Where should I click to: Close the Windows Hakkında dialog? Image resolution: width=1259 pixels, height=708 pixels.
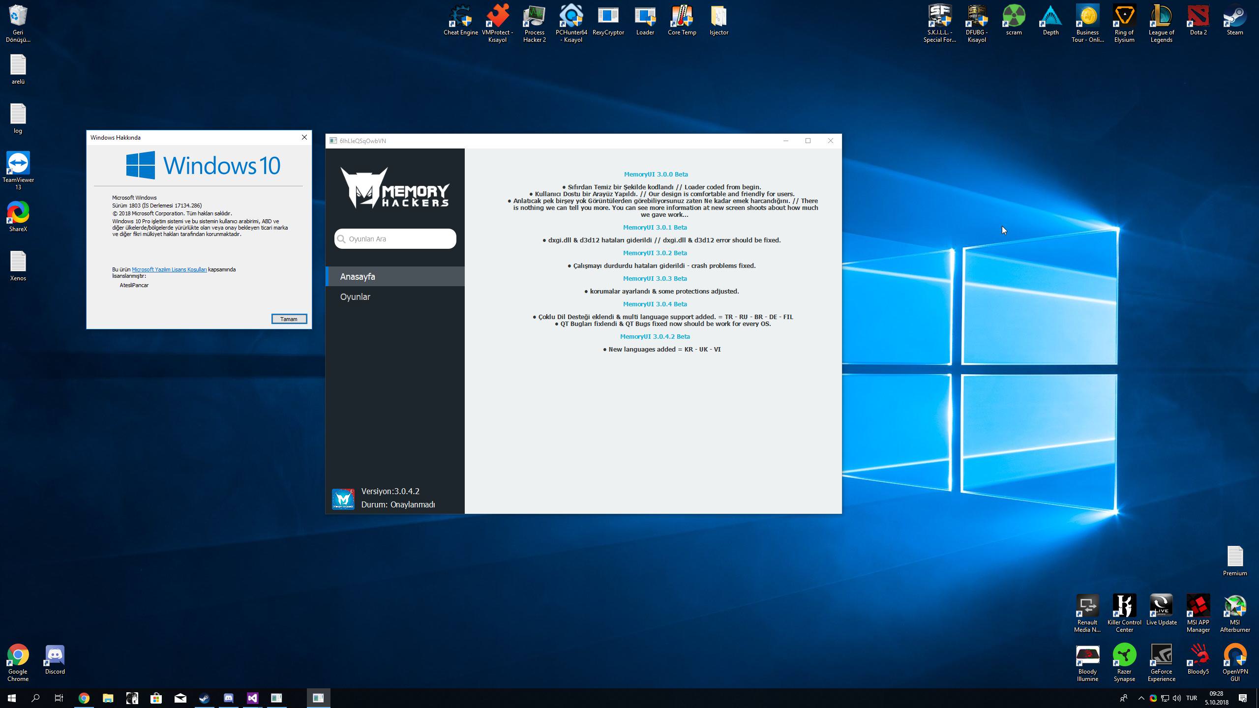304,137
